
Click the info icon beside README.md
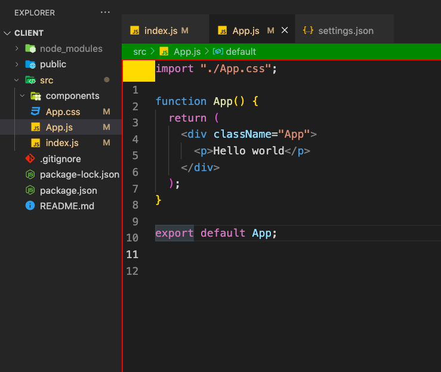pos(30,206)
